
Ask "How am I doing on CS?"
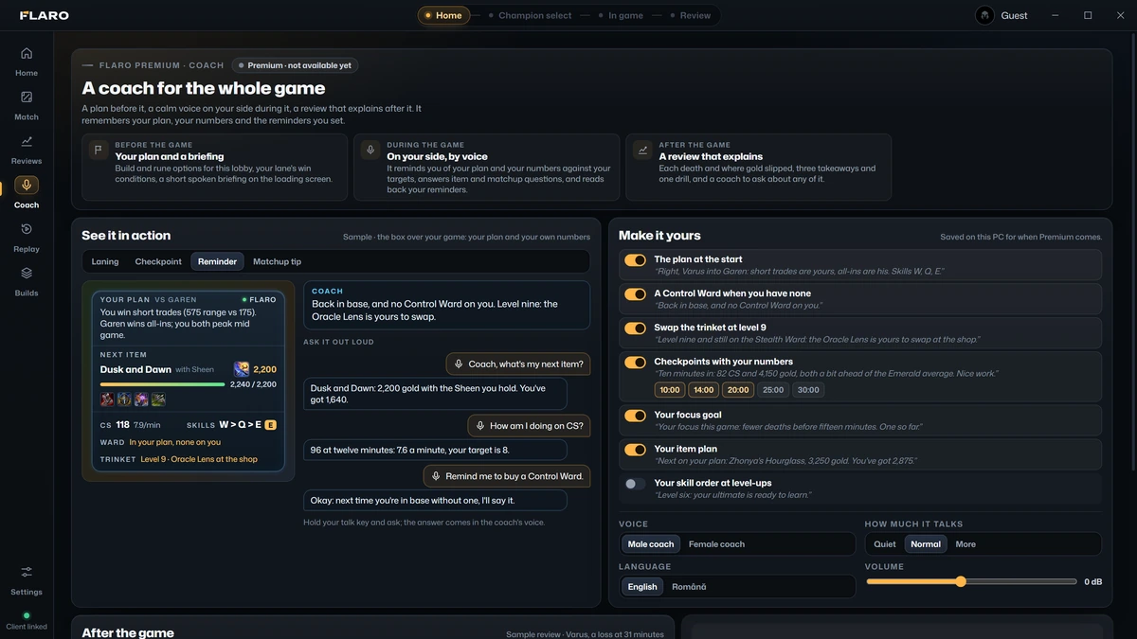point(529,426)
